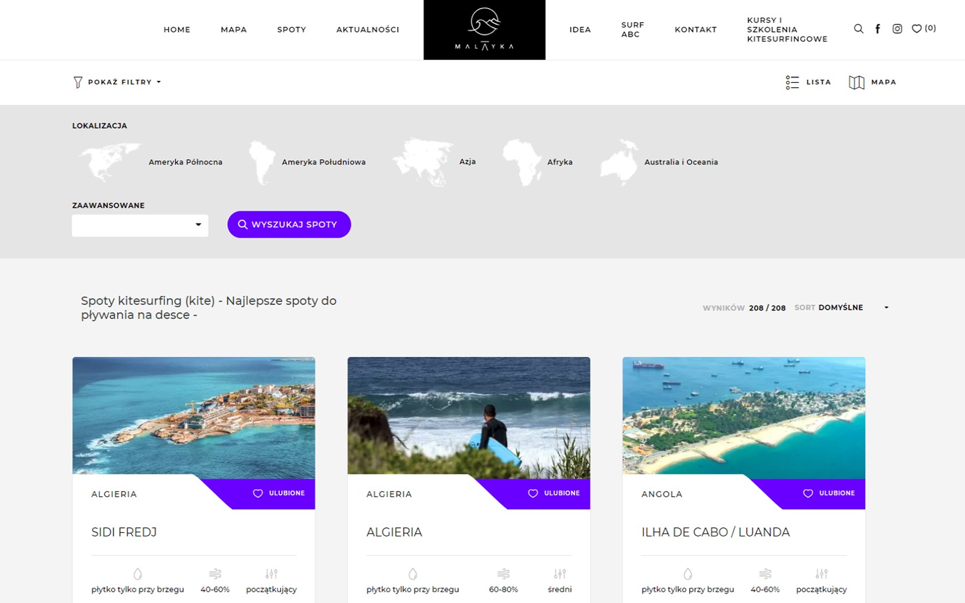This screenshot has height=603, width=965.
Task: Mark Ilha de Cabo / Luanda as Ulubione
Action: (x=829, y=493)
